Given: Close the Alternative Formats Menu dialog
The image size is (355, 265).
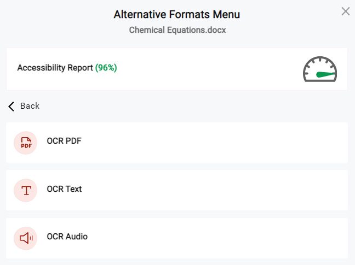Looking at the screenshot, I should (346, 11).
